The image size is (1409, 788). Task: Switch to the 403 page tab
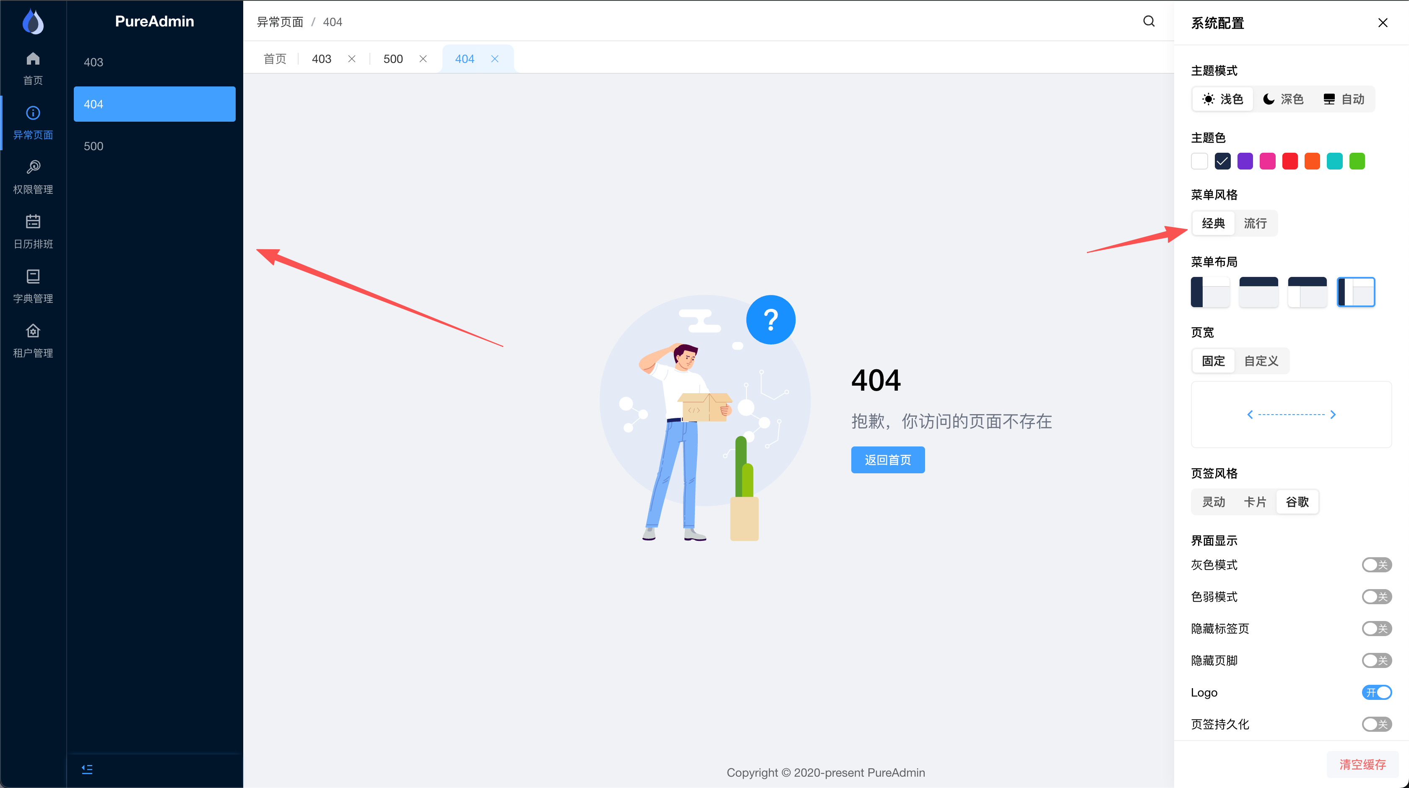point(322,59)
